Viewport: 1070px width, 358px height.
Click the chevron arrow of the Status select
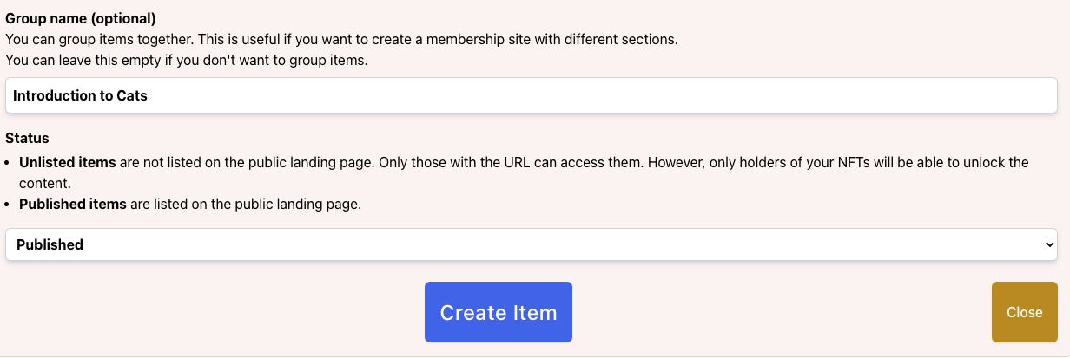click(x=1047, y=245)
